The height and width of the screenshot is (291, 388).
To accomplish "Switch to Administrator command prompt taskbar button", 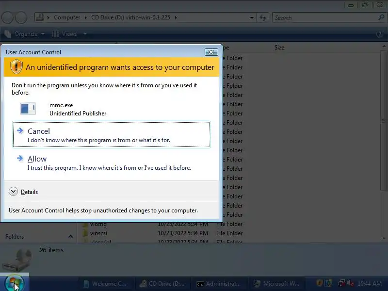I will pos(219,284).
